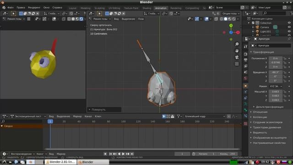Toggle visibility of Collection in outliner
The image size is (293, 165).
[x=289, y=23]
